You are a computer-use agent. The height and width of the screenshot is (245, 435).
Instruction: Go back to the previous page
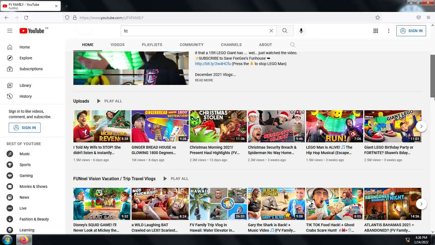tap(7, 18)
